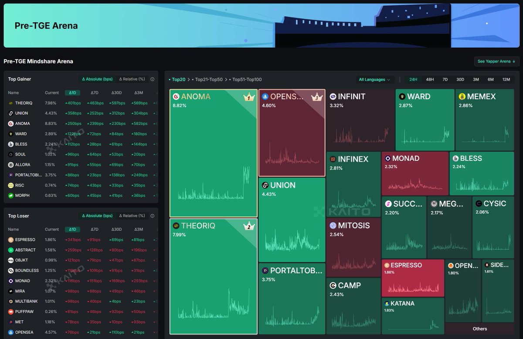Select the 3M timeframe
Viewport: 523px width, 339px height.
(x=476, y=79)
